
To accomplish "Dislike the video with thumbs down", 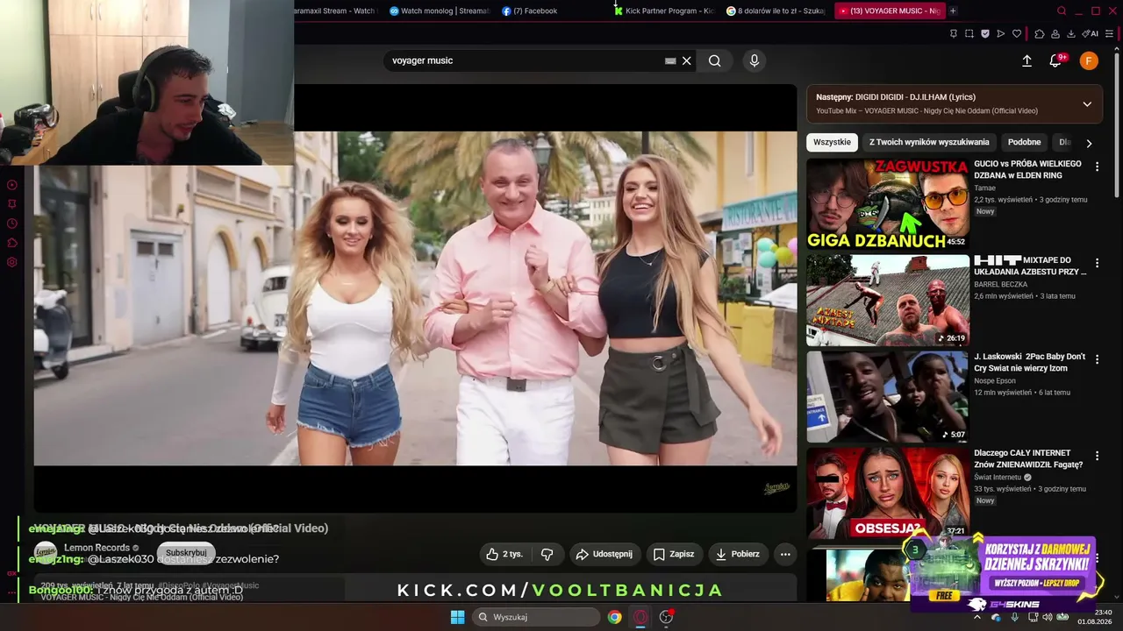I will coord(547,554).
